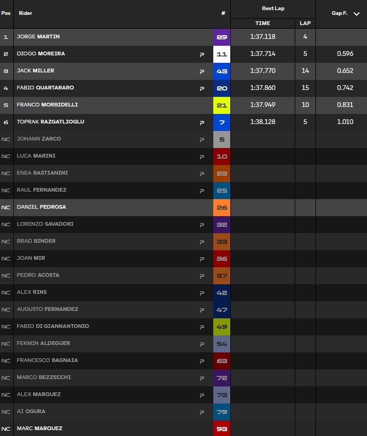Select the pit icon next to Pedro Acosta
The width and height of the screenshot is (367, 436).
202,276
